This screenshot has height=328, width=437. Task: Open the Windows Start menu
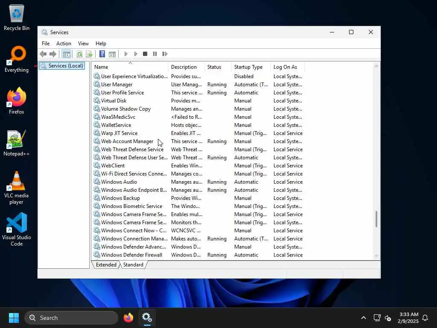click(x=14, y=318)
